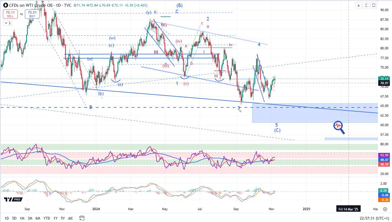Image resolution: width=392 pixels, height=222 pixels.
Task: Click the 72.11 current price label on axis
Action: pos(384,79)
